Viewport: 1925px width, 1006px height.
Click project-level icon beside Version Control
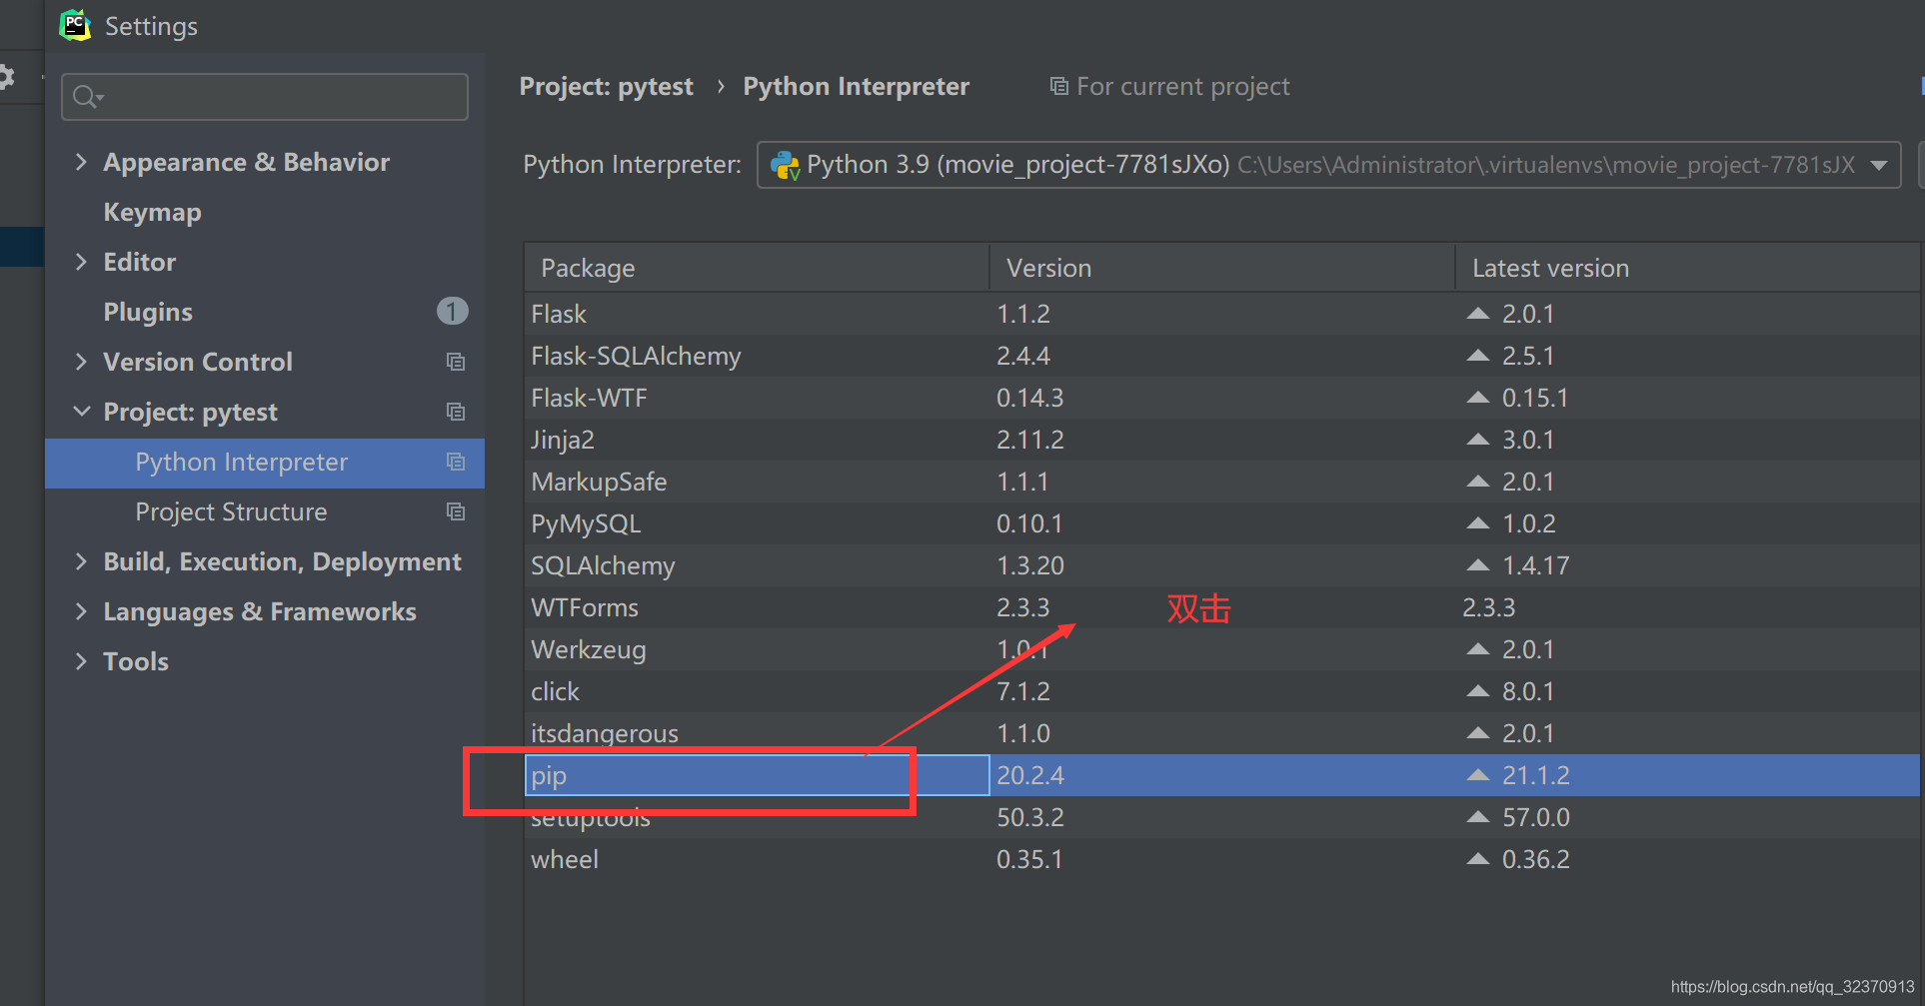(456, 362)
